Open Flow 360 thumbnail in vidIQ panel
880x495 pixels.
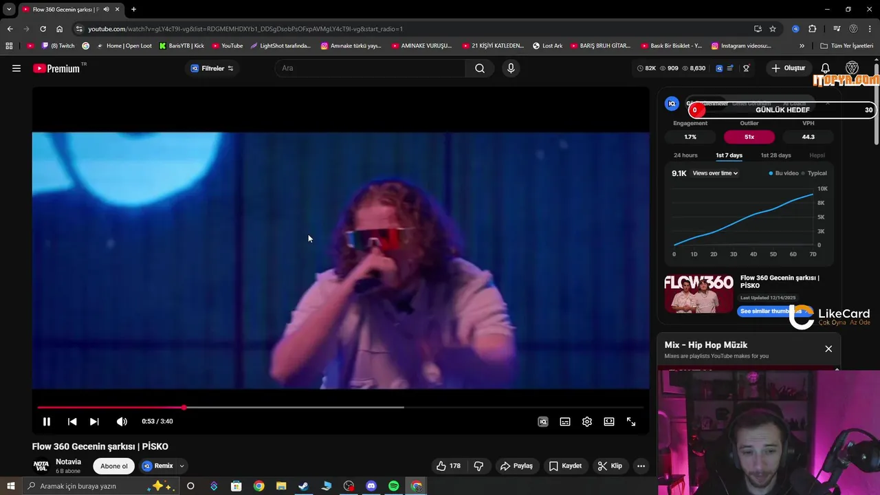pyautogui.click(x=698, y=294)
